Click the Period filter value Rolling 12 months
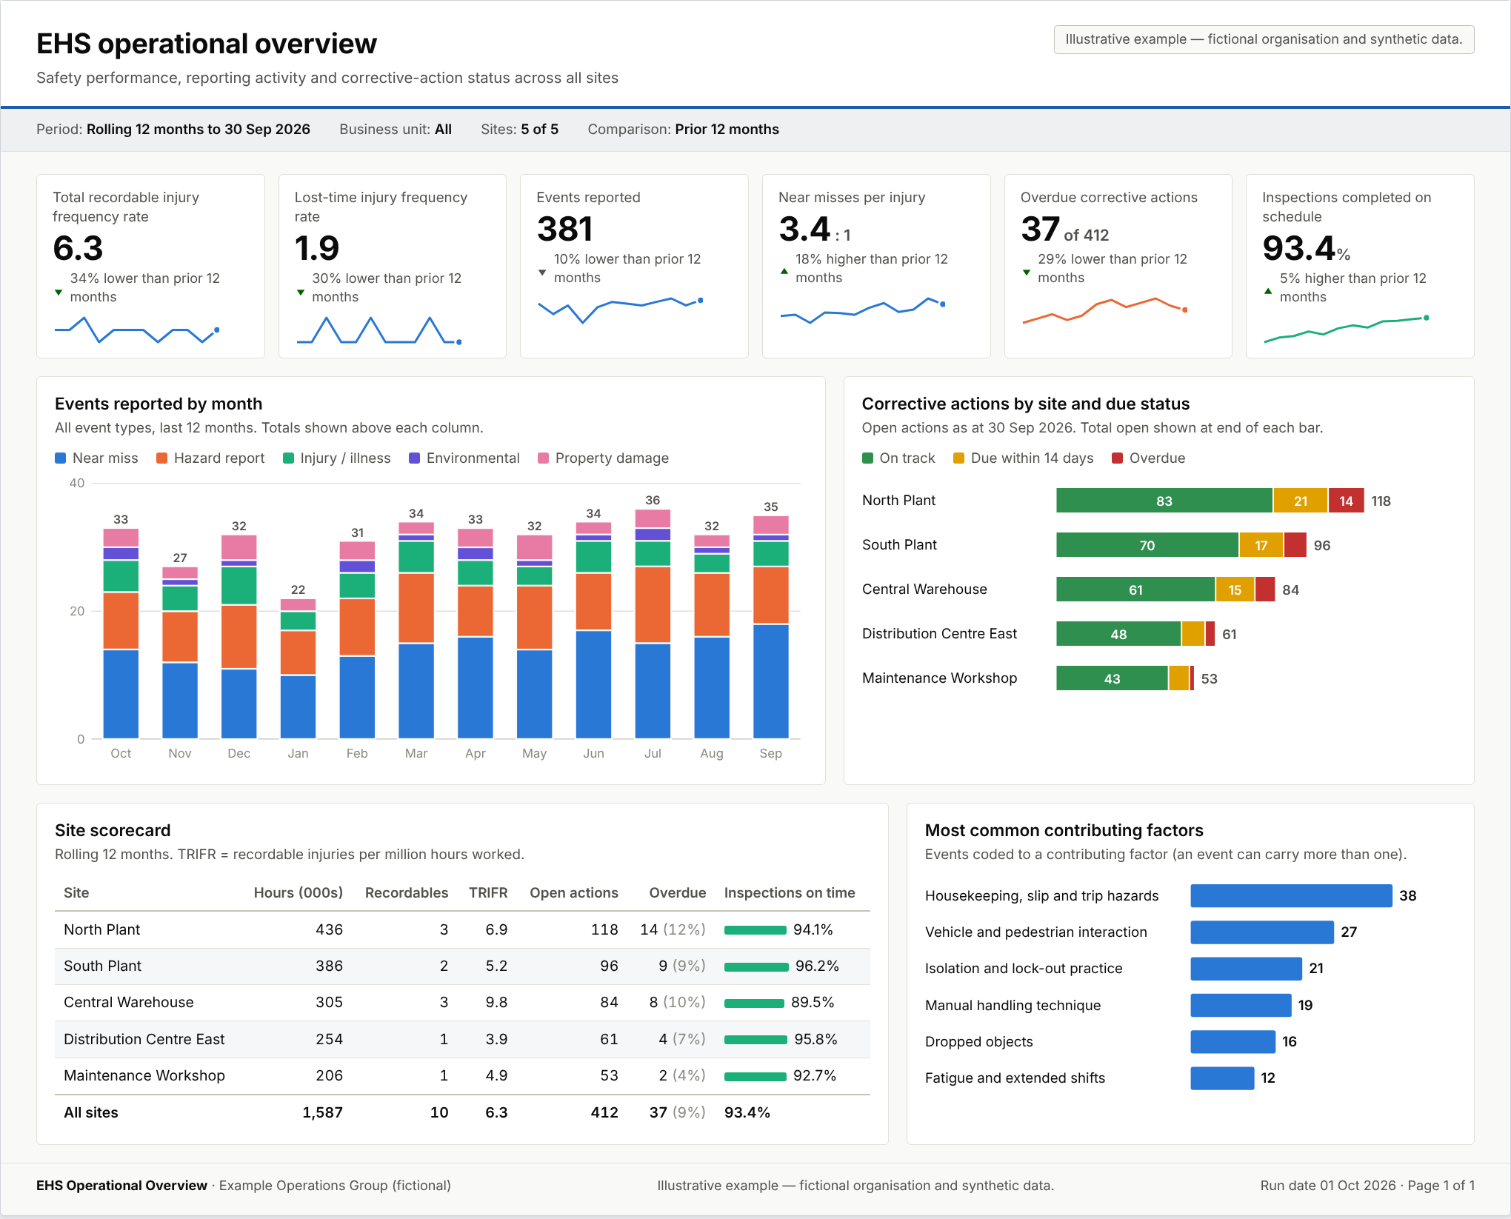 [x=198, y=130]
